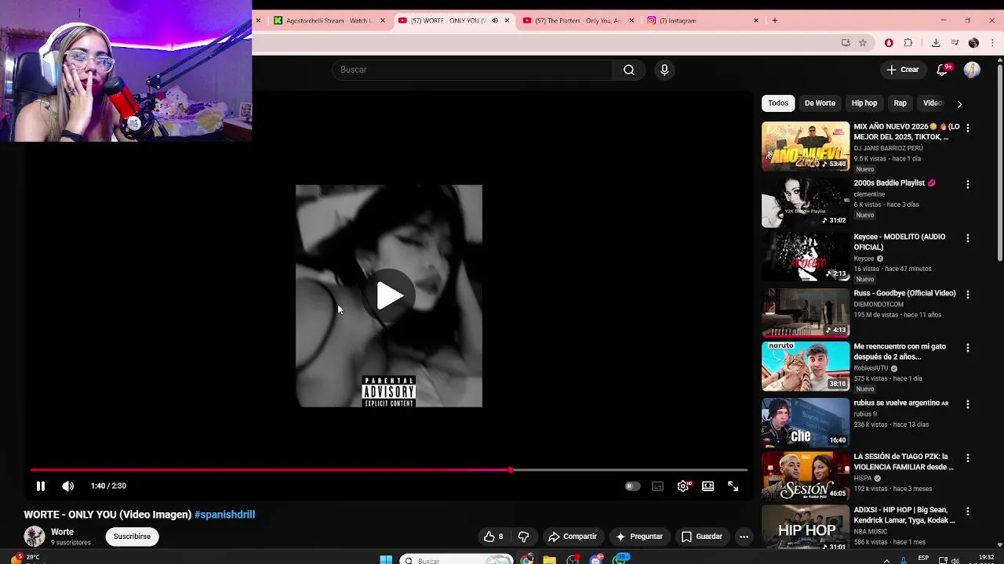The width and height of the screenshot is (1004, 564).
Task: Open the Opera red extension icon
Action: pyautogui.click(x=889, y=43)
